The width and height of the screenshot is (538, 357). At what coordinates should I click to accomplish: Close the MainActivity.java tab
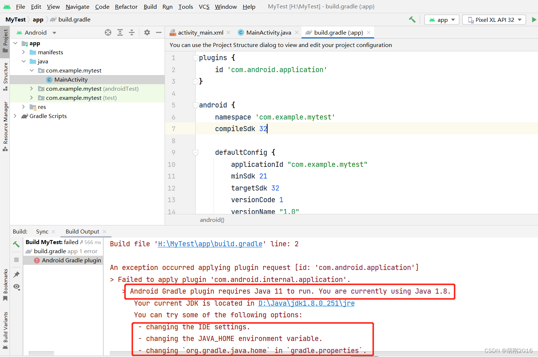(x=297, y=32)
